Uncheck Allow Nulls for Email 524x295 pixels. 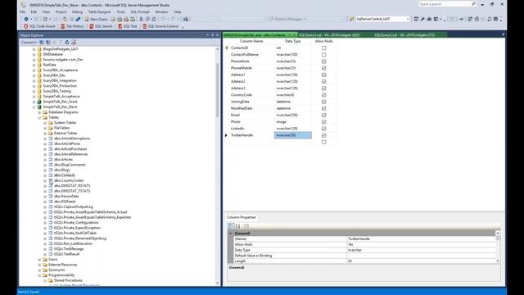324,115
